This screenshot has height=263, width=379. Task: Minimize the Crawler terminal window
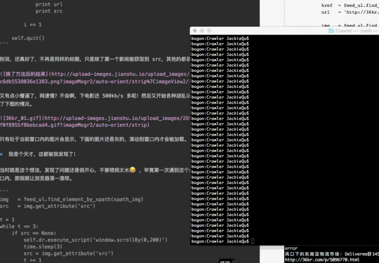click(x=202, y=31)
